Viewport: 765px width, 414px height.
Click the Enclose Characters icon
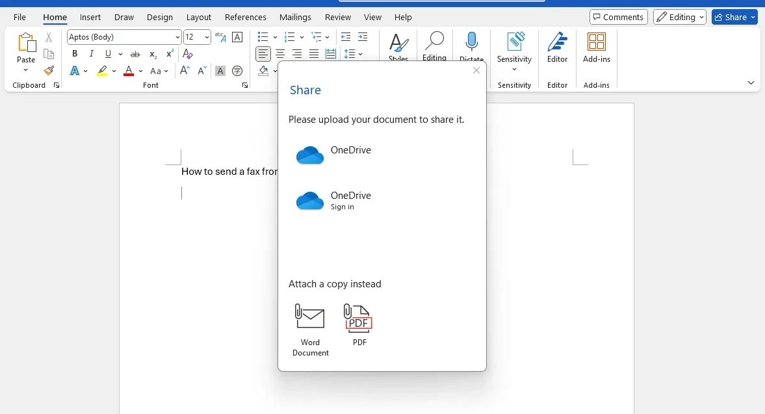[237, 71]
